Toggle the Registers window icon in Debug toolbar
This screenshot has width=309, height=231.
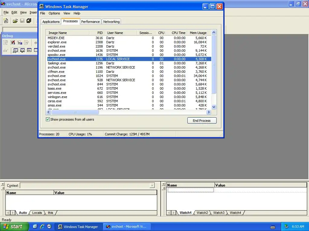click(x=29, y=50)
